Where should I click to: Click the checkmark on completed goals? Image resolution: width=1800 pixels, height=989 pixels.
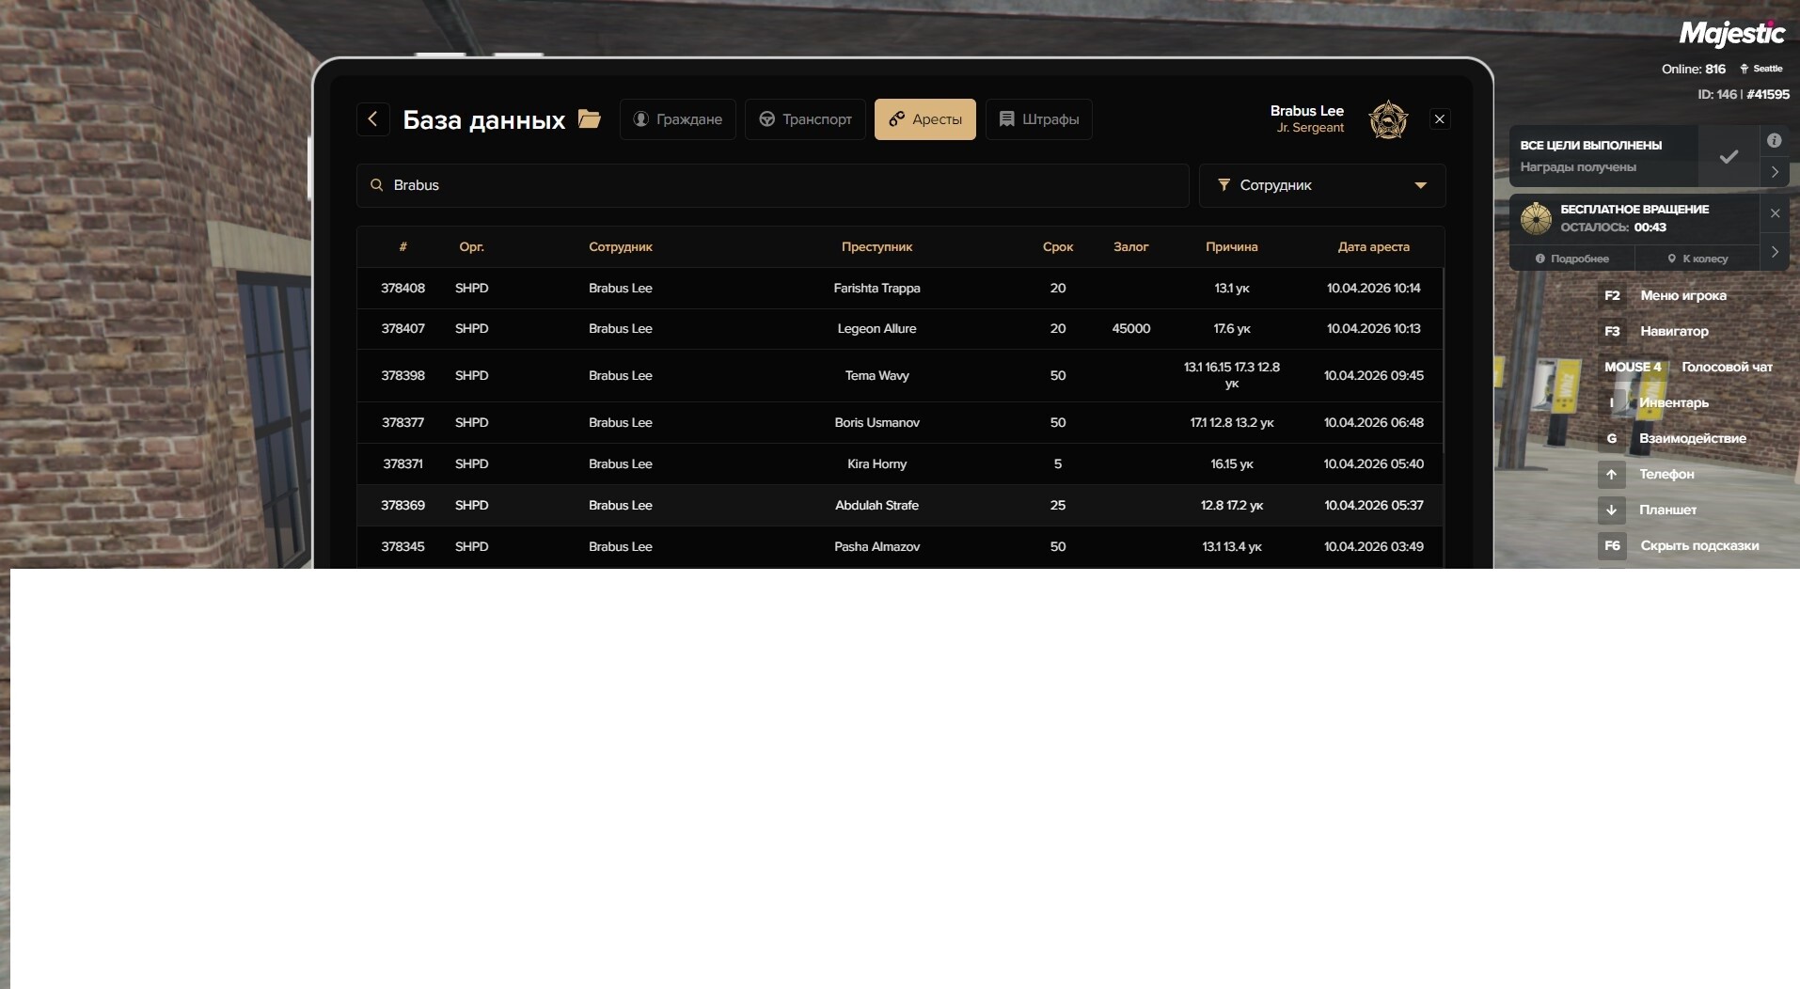point(1729,157)
